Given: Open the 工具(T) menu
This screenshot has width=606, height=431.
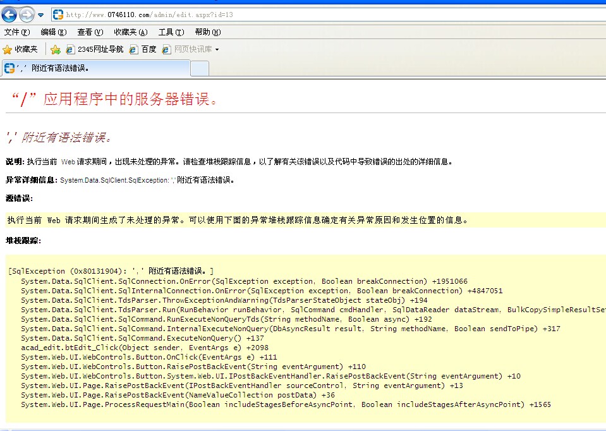Looking at the screenshot, I should click(171, 32).
